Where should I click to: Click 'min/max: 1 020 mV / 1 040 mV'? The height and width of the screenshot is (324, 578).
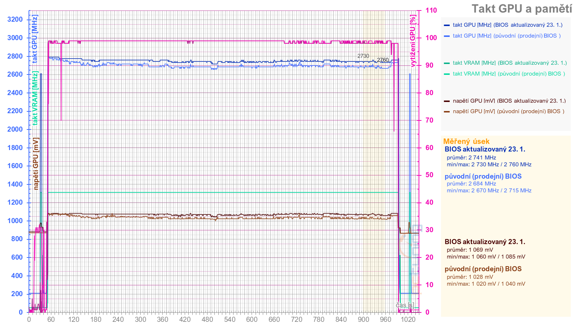[x=486, y=284]
